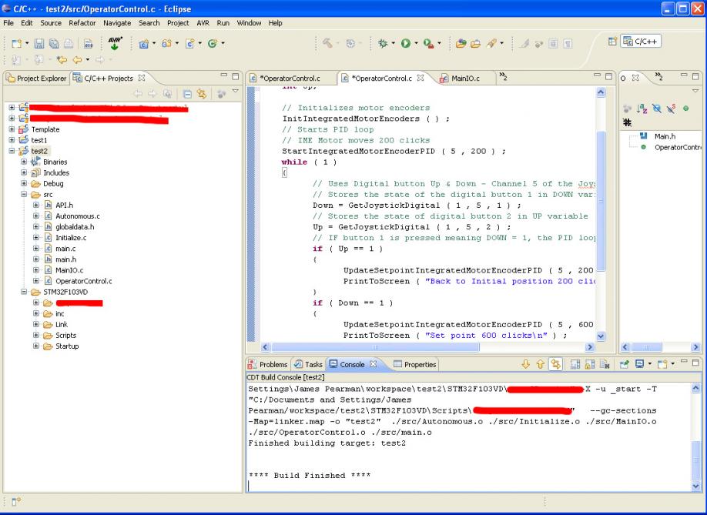The width and height of the screenshot is (707, 515).
Task: Expand the Template project node
Action: (12, 129)
